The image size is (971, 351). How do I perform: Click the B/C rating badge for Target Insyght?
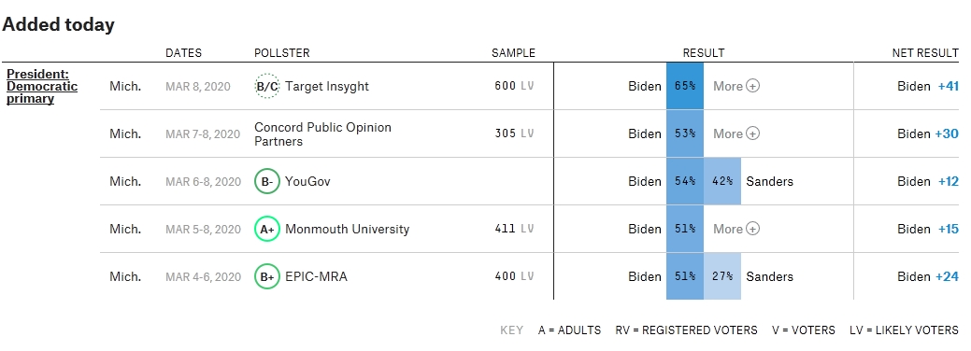pyautogui.click(x=267, y=86)
